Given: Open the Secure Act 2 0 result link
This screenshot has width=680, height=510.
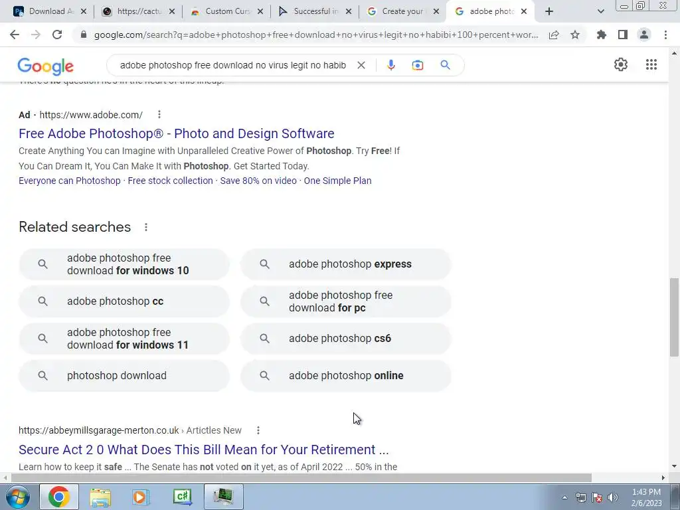Looking at the screenshot, I should pos(204,450).
